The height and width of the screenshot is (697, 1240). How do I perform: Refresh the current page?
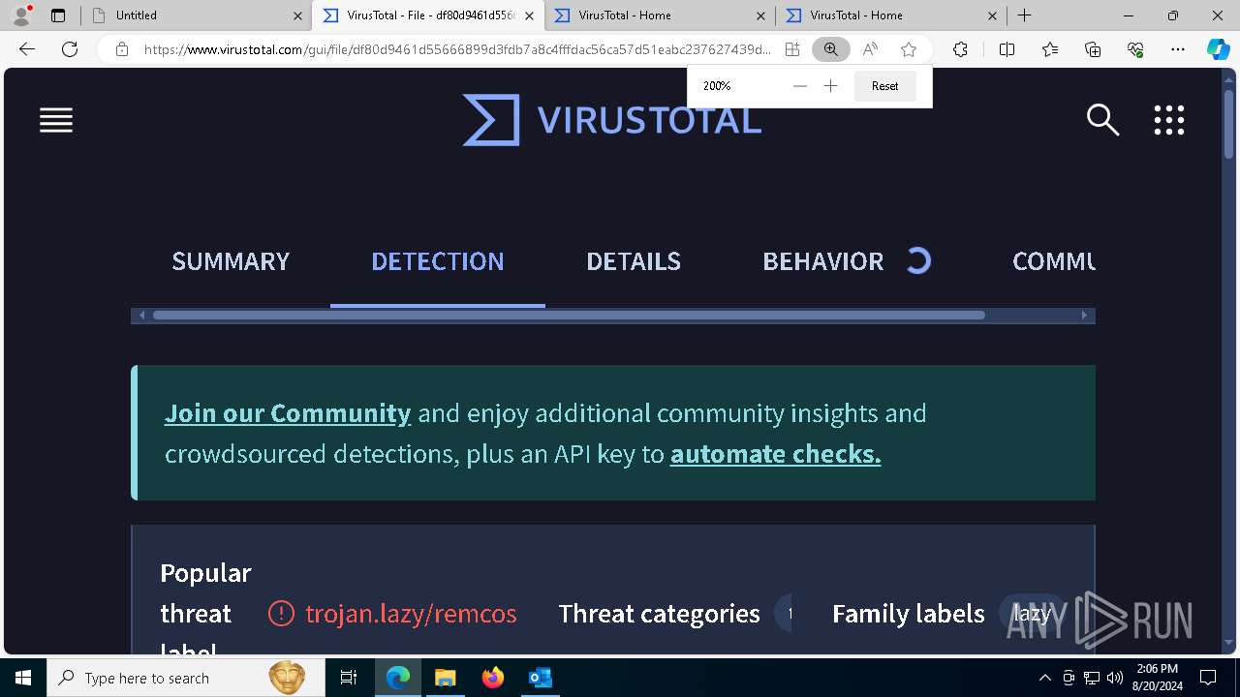click(70, 49)
